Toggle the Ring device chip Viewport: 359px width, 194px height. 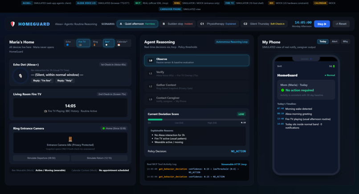[x=96, y=43]
